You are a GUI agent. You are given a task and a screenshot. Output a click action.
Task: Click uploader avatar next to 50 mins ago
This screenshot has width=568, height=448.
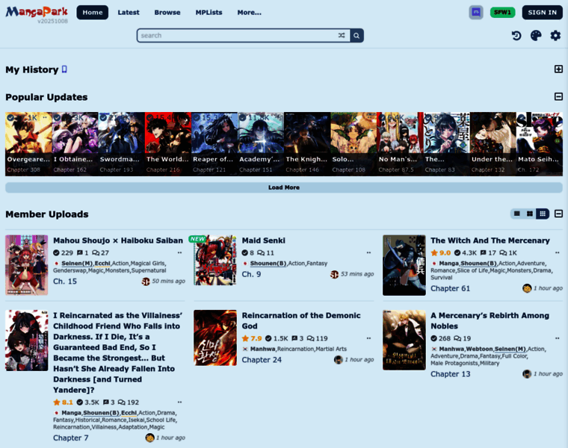[146, 281]
